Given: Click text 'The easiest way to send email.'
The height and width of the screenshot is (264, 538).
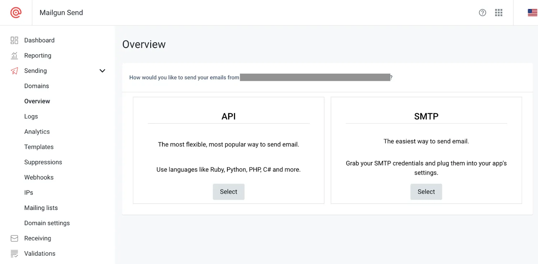Looking at the screenshot, I should coord(426,141).
